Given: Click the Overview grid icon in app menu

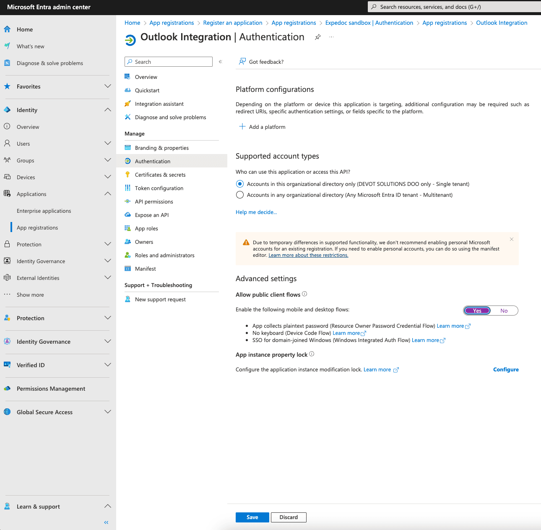Looking at the screenshot, I should point(127,77).
